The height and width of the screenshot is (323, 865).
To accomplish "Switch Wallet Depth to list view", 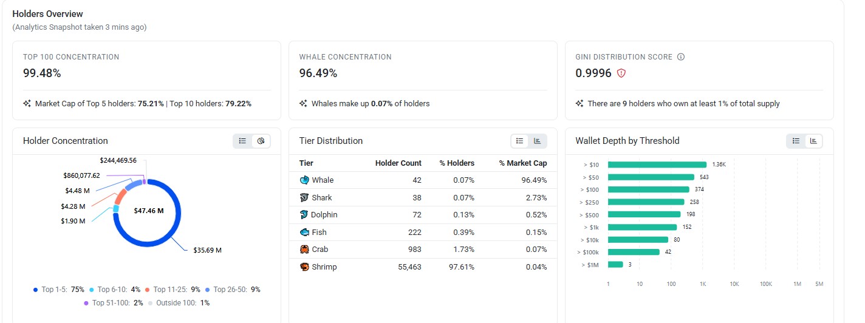I will click(x=796, y=141).
